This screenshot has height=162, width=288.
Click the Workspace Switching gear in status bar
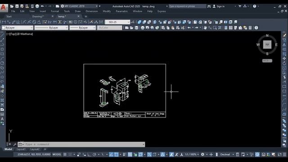click(x=202, y=154)
